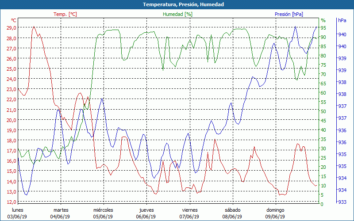
Task: Click green humidity axis value "60"
Action: 323,93
